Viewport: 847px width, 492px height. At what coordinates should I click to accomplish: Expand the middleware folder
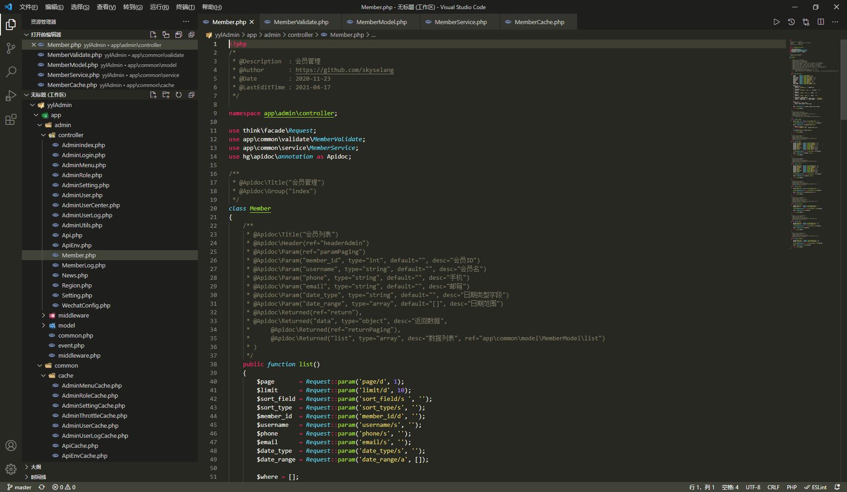[x=44, y=315]
